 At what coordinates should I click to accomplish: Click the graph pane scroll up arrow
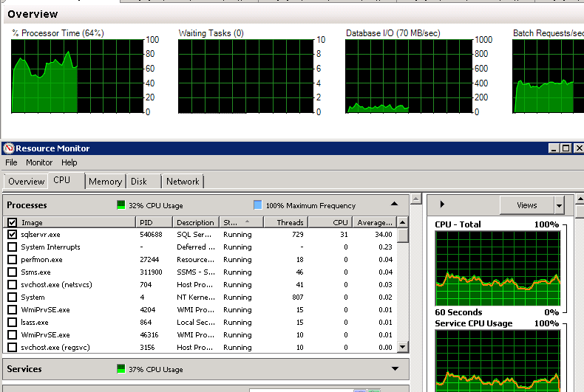tap(580, 199)
